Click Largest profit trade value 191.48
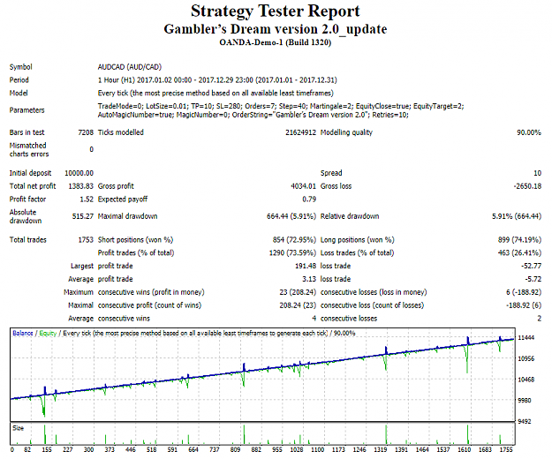This screenshot has width=552, height=459. click(x=306, y=266)
